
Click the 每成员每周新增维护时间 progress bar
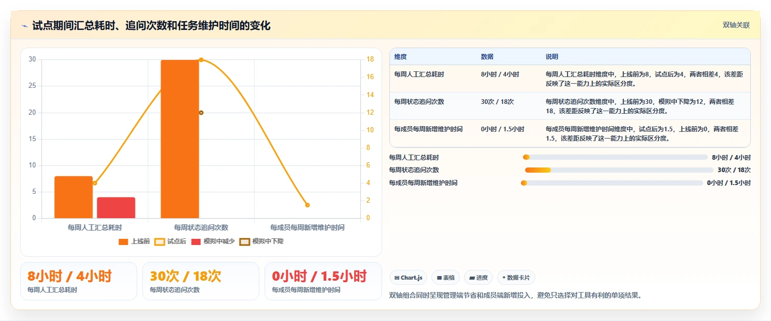(x=612, y=182)
